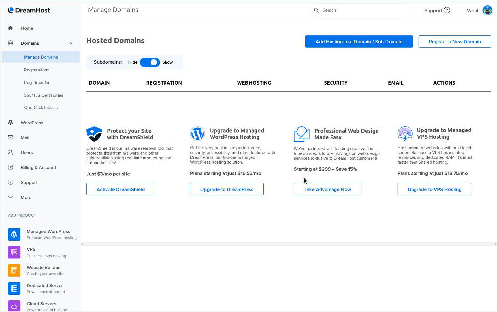Click Take Advantage Now button
Screen dimensions: 497x312
click(x=328, y=189)
